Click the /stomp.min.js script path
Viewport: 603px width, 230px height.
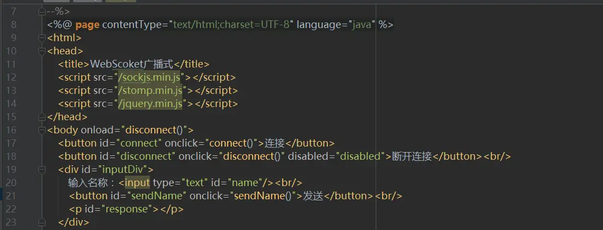click(150, 91)
